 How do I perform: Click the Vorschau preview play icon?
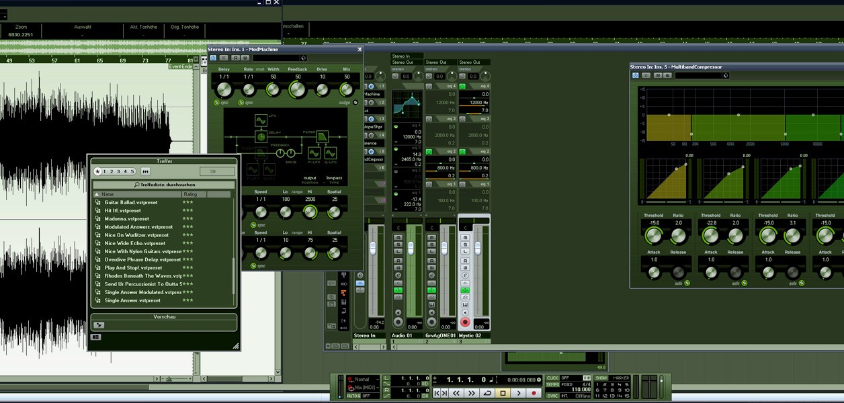(x=99, y=325)
